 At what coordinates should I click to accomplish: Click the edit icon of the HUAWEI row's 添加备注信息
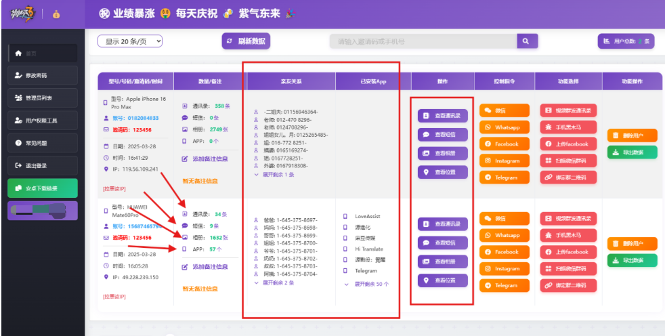point(184,267)
